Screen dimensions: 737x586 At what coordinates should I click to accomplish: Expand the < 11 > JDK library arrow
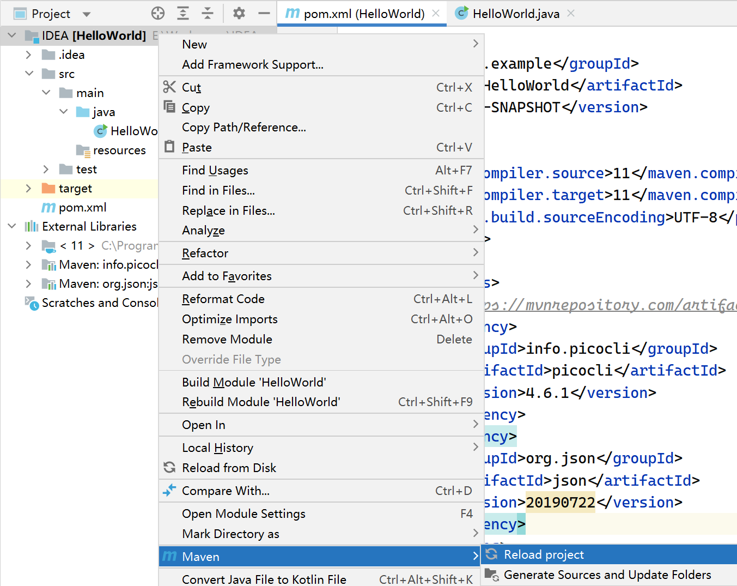coord(29,245)
